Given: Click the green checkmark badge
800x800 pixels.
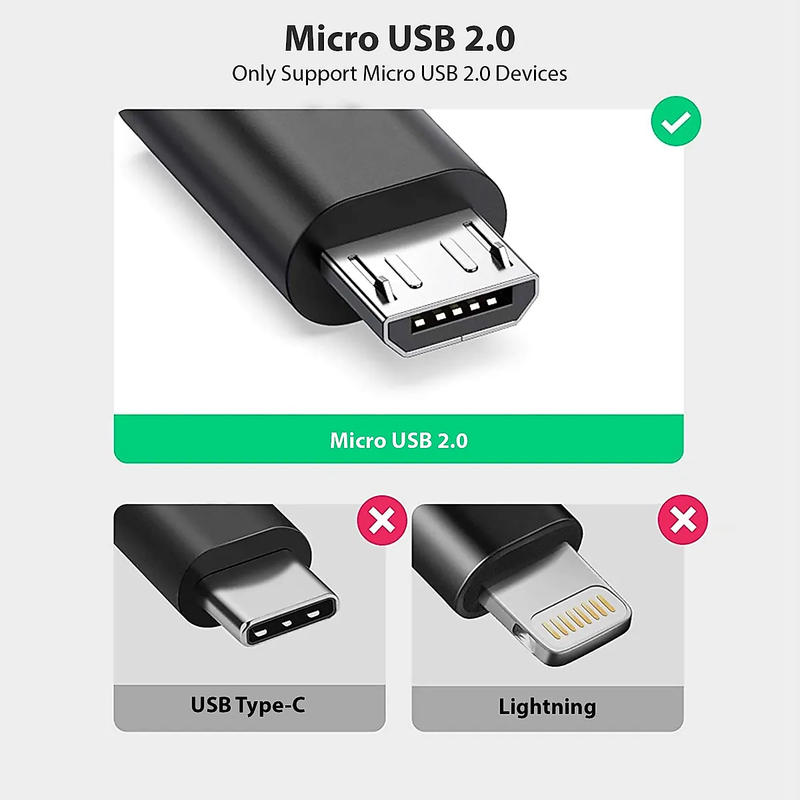Looking at the screenshot, I should click(676, 121).
